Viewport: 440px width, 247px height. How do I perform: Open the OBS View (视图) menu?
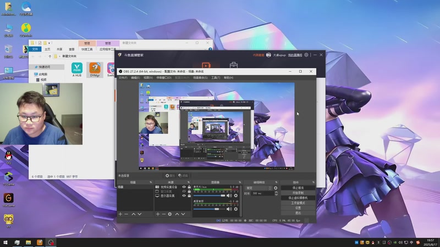(x=148, y=77)
